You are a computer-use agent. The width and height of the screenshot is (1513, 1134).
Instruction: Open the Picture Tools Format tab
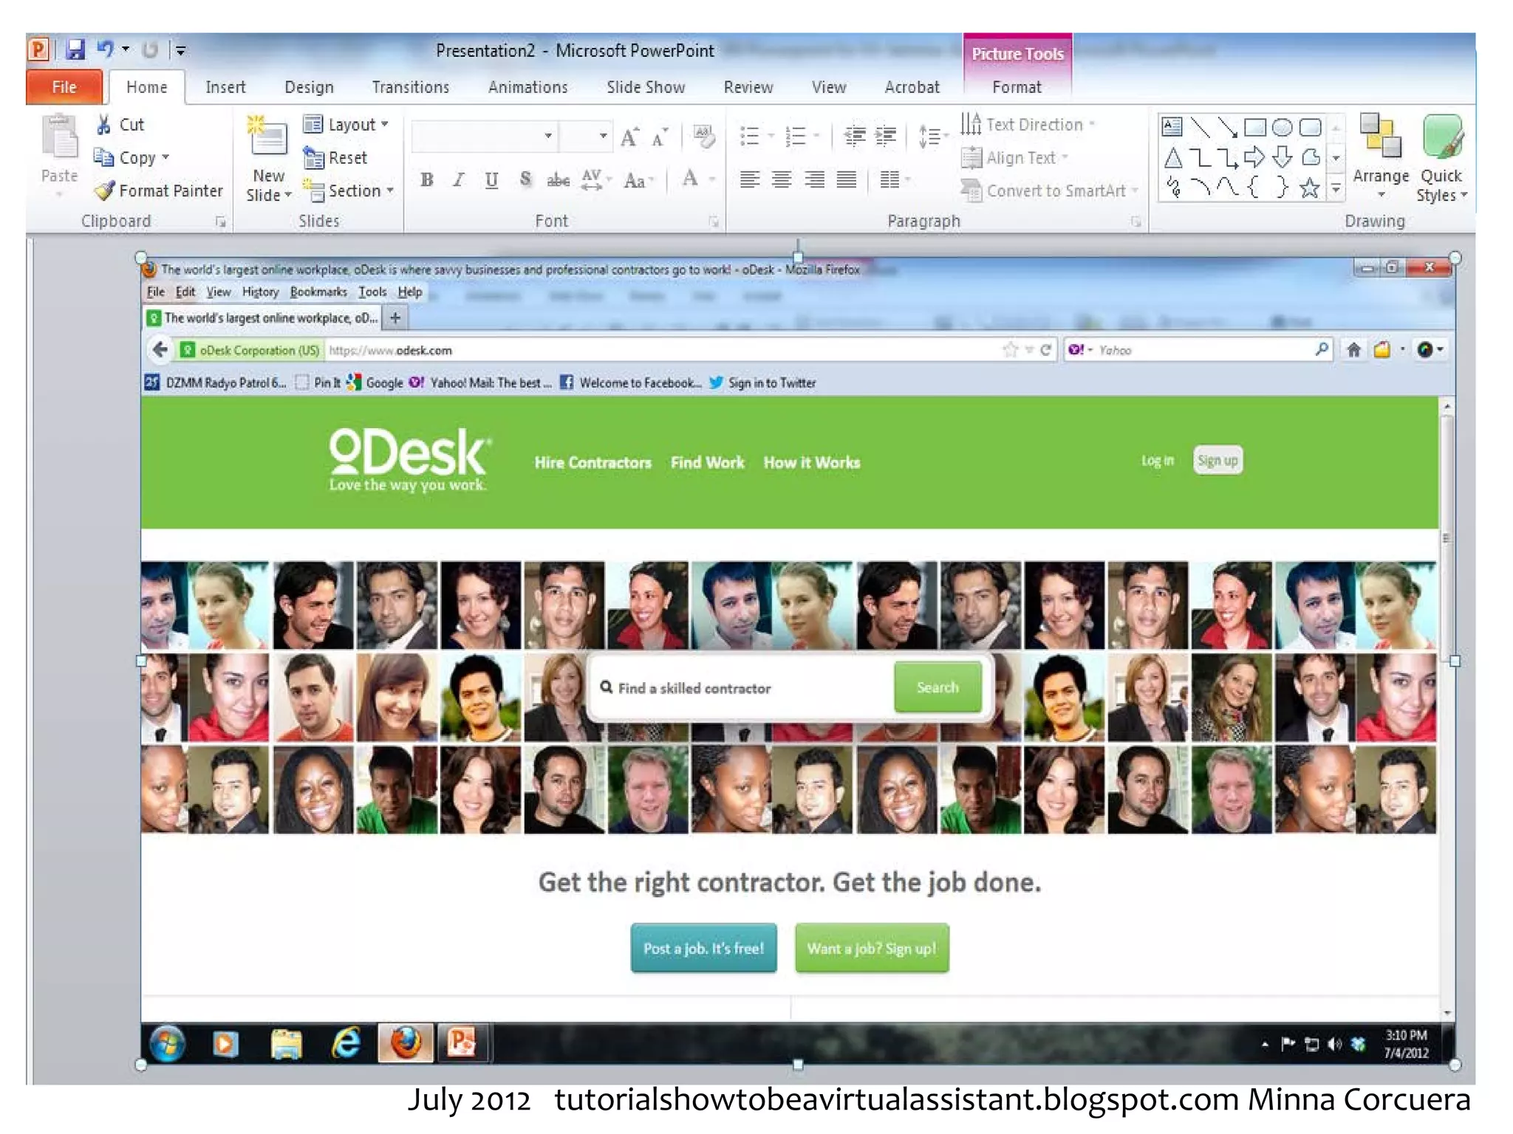(1017, 87)
